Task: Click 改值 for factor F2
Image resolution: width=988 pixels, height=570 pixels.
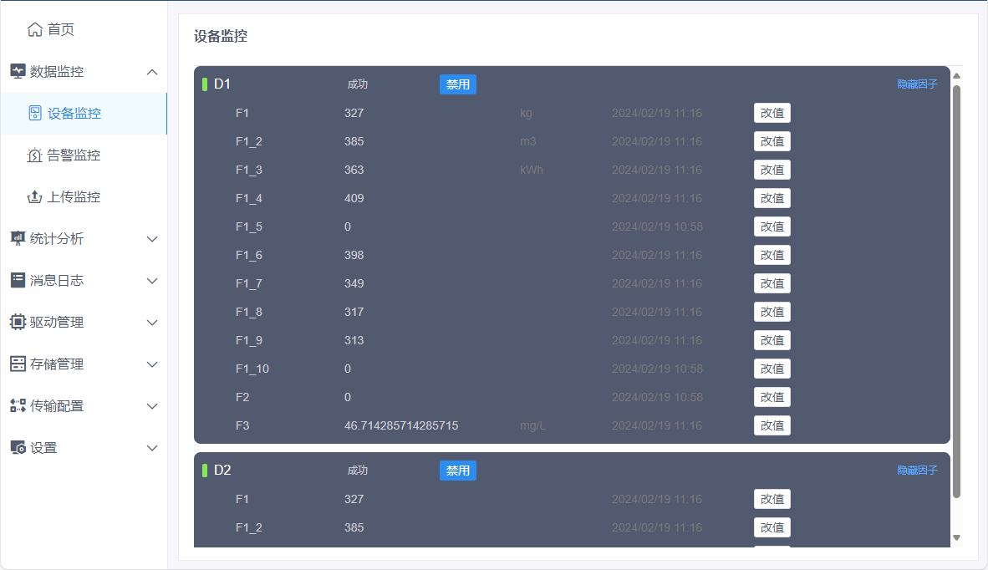Action: pos(772,397)
